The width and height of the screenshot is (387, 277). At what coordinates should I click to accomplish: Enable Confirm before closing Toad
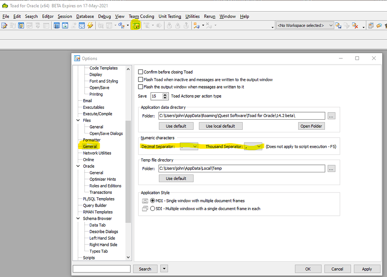pyautogui.click(x=141, y=72)
